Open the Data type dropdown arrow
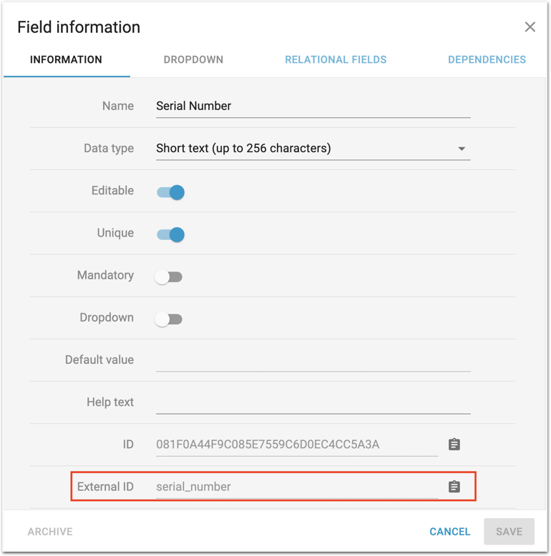 click(462, 149)
